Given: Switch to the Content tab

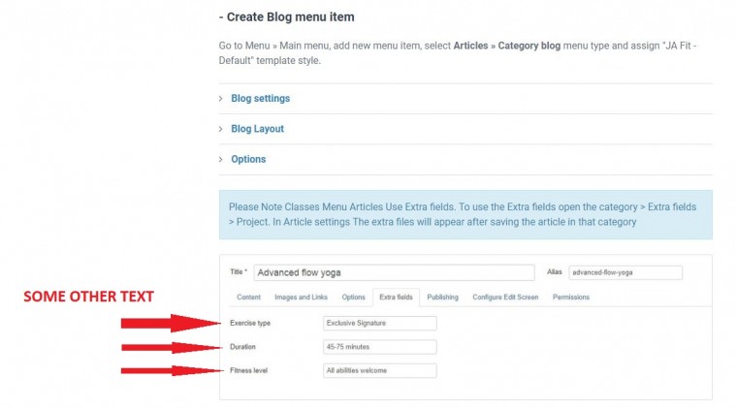Looking at the screenshot, I should pyautogui.click(x=248, y=297).
